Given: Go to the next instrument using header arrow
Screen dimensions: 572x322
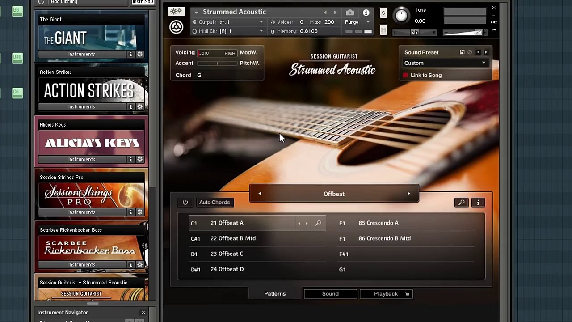Looking at the screenshot, I should click(335, 13).
